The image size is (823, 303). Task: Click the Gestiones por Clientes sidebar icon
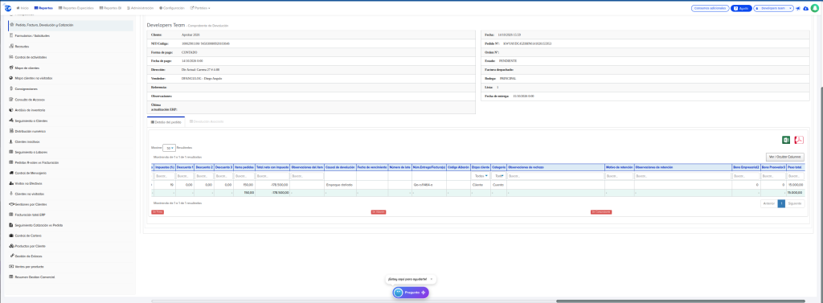pyautogui.click(x=11, y=204)
